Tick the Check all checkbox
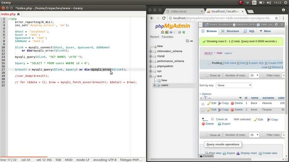Viewport: 289px width, 162px height. (212, 119)
